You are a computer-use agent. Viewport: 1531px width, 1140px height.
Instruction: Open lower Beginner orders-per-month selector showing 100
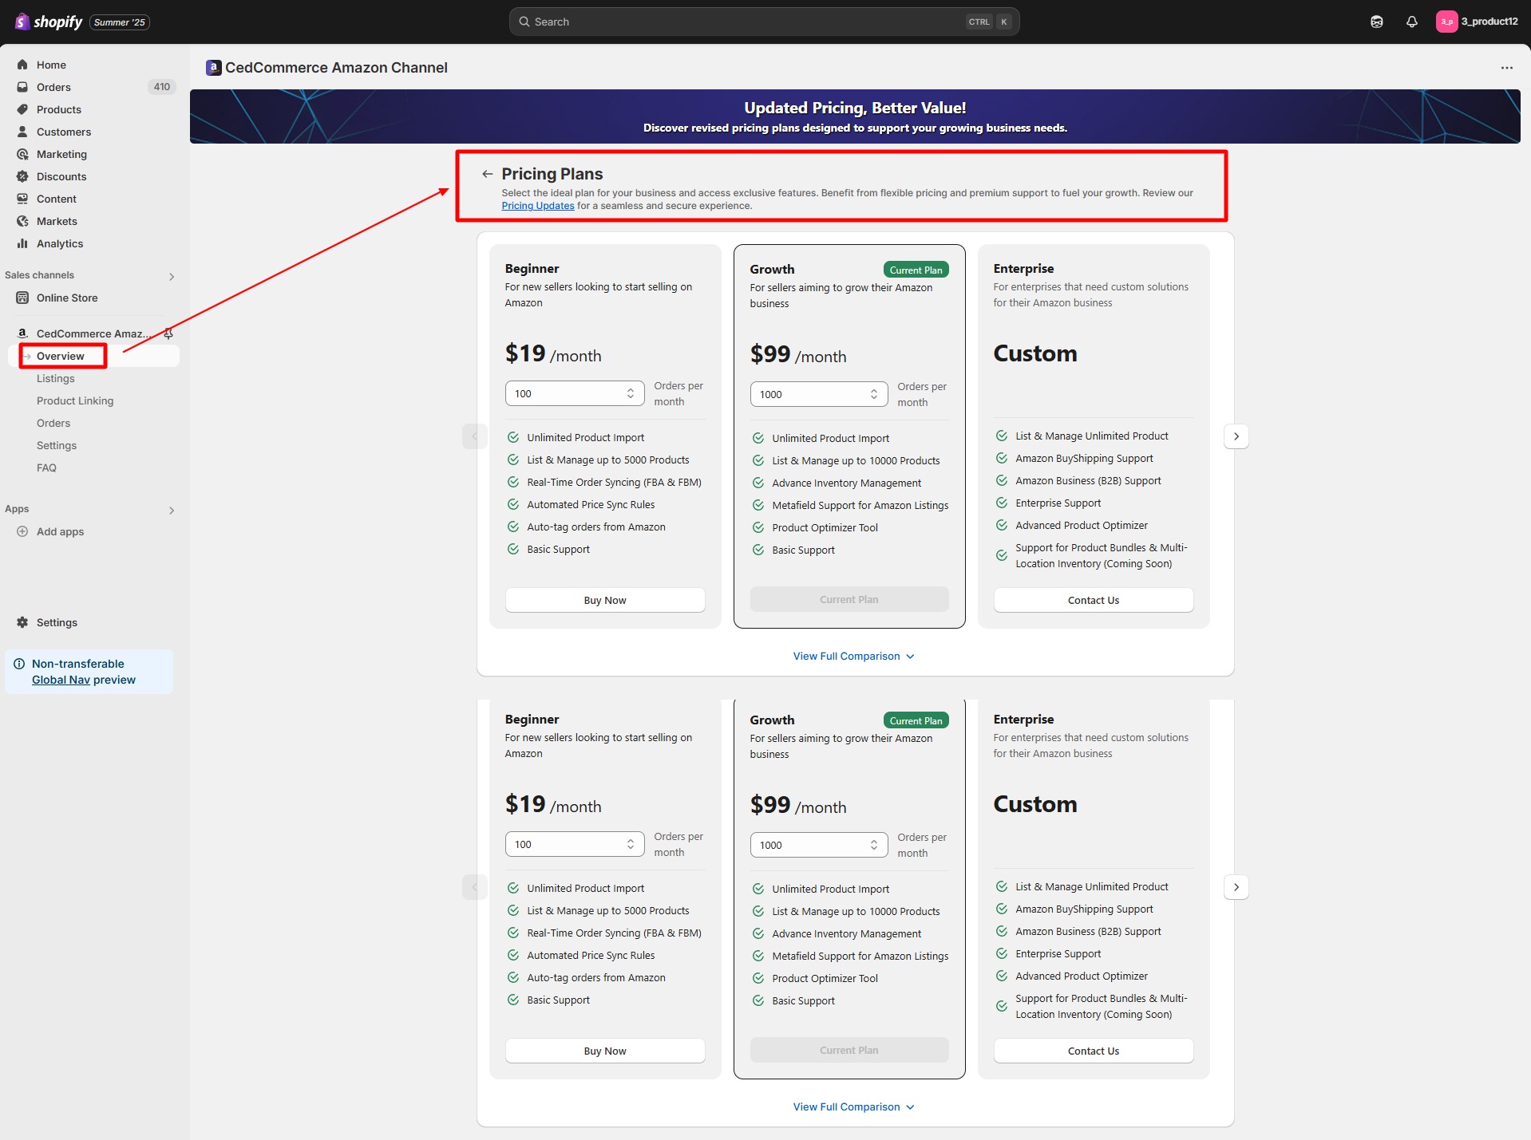coord(575,844)
